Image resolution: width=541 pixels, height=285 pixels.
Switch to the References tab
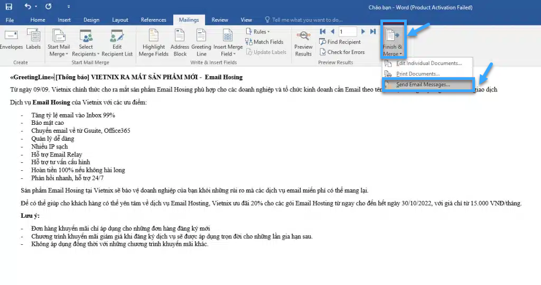coord(154,20)
